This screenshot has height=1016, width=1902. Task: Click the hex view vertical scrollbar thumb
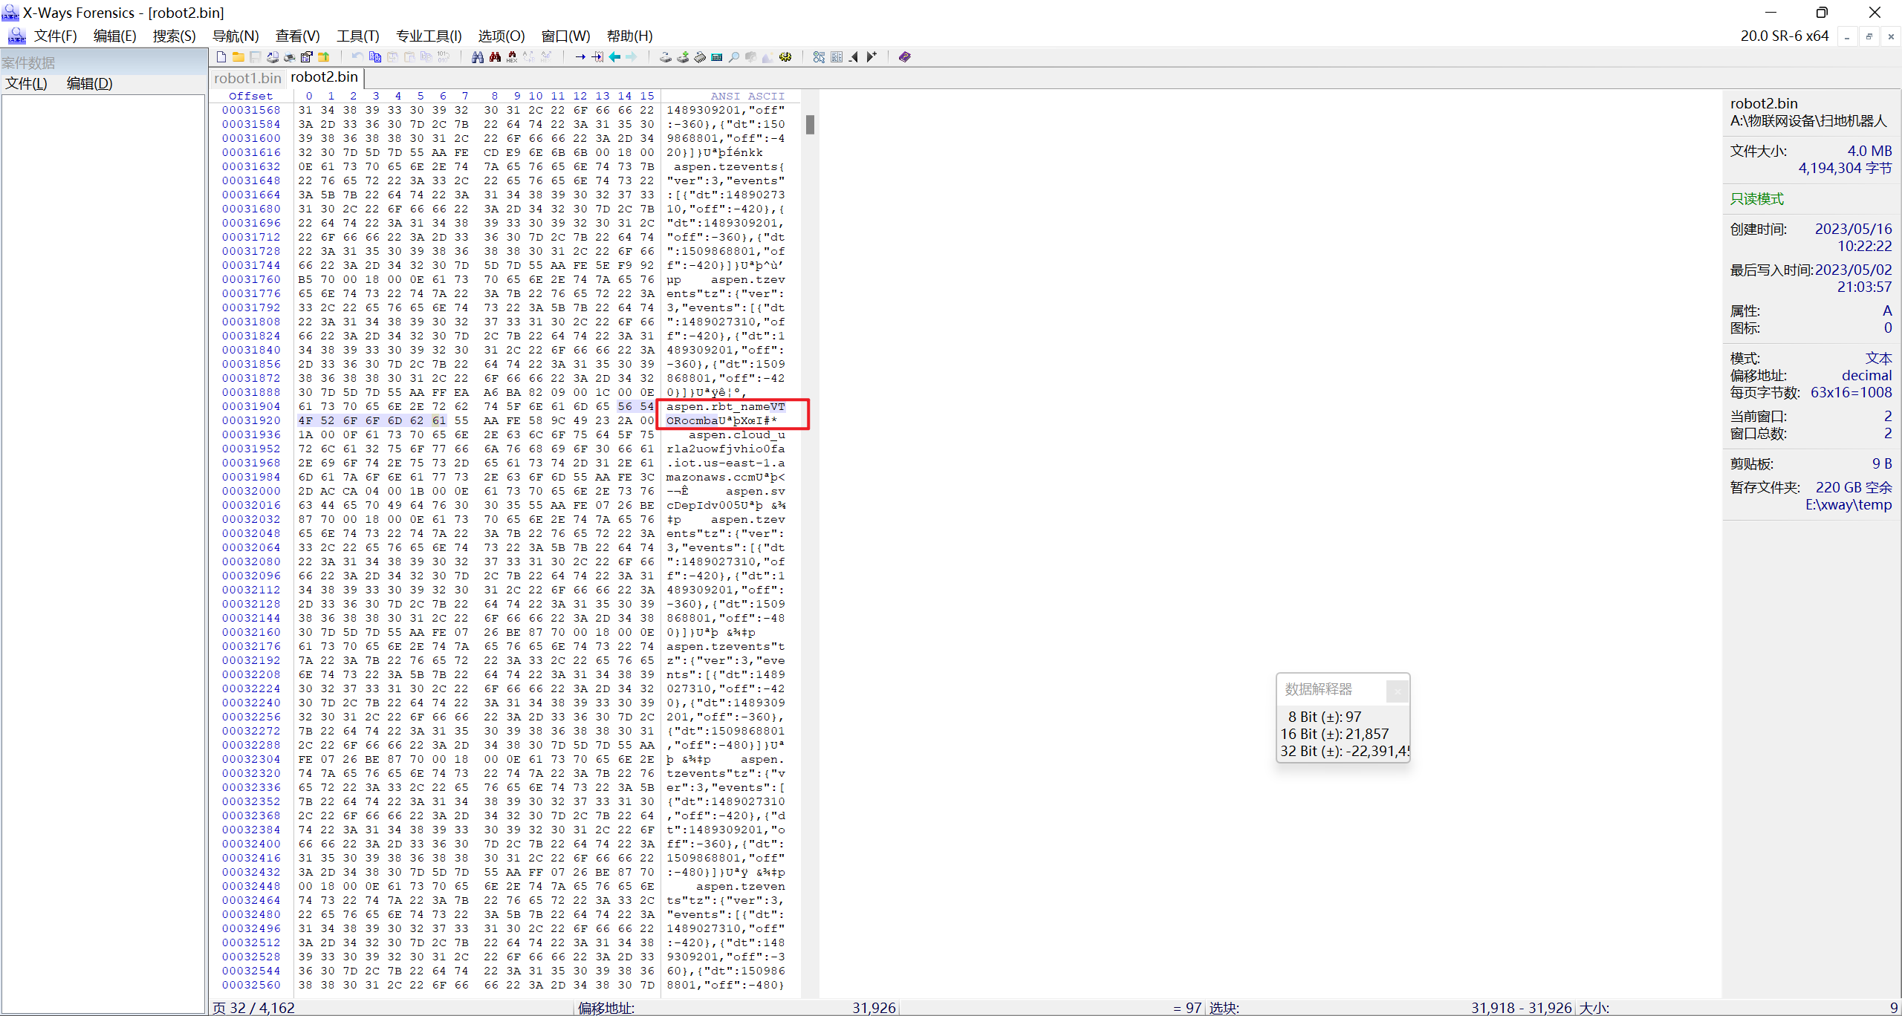pyautogui.click(x=810, y=125)
